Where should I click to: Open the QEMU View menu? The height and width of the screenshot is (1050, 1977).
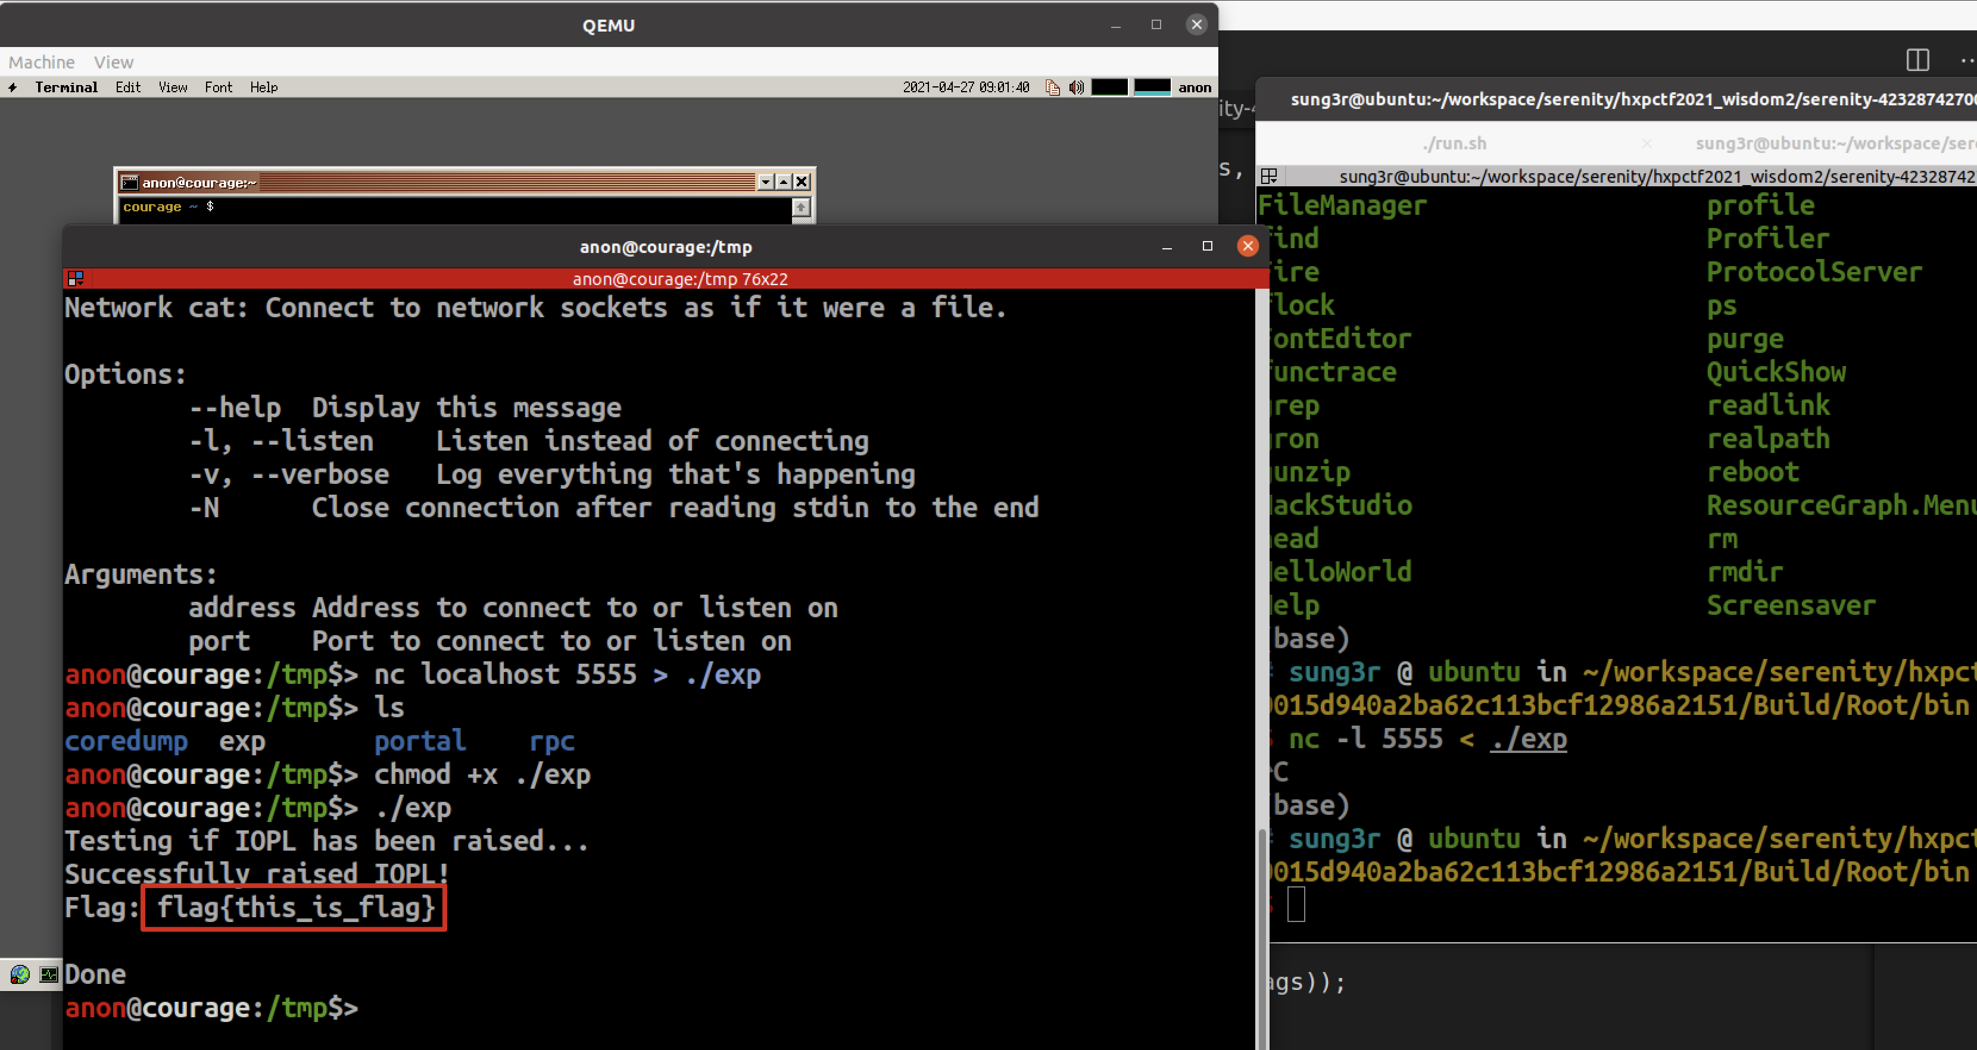[114, 62]
